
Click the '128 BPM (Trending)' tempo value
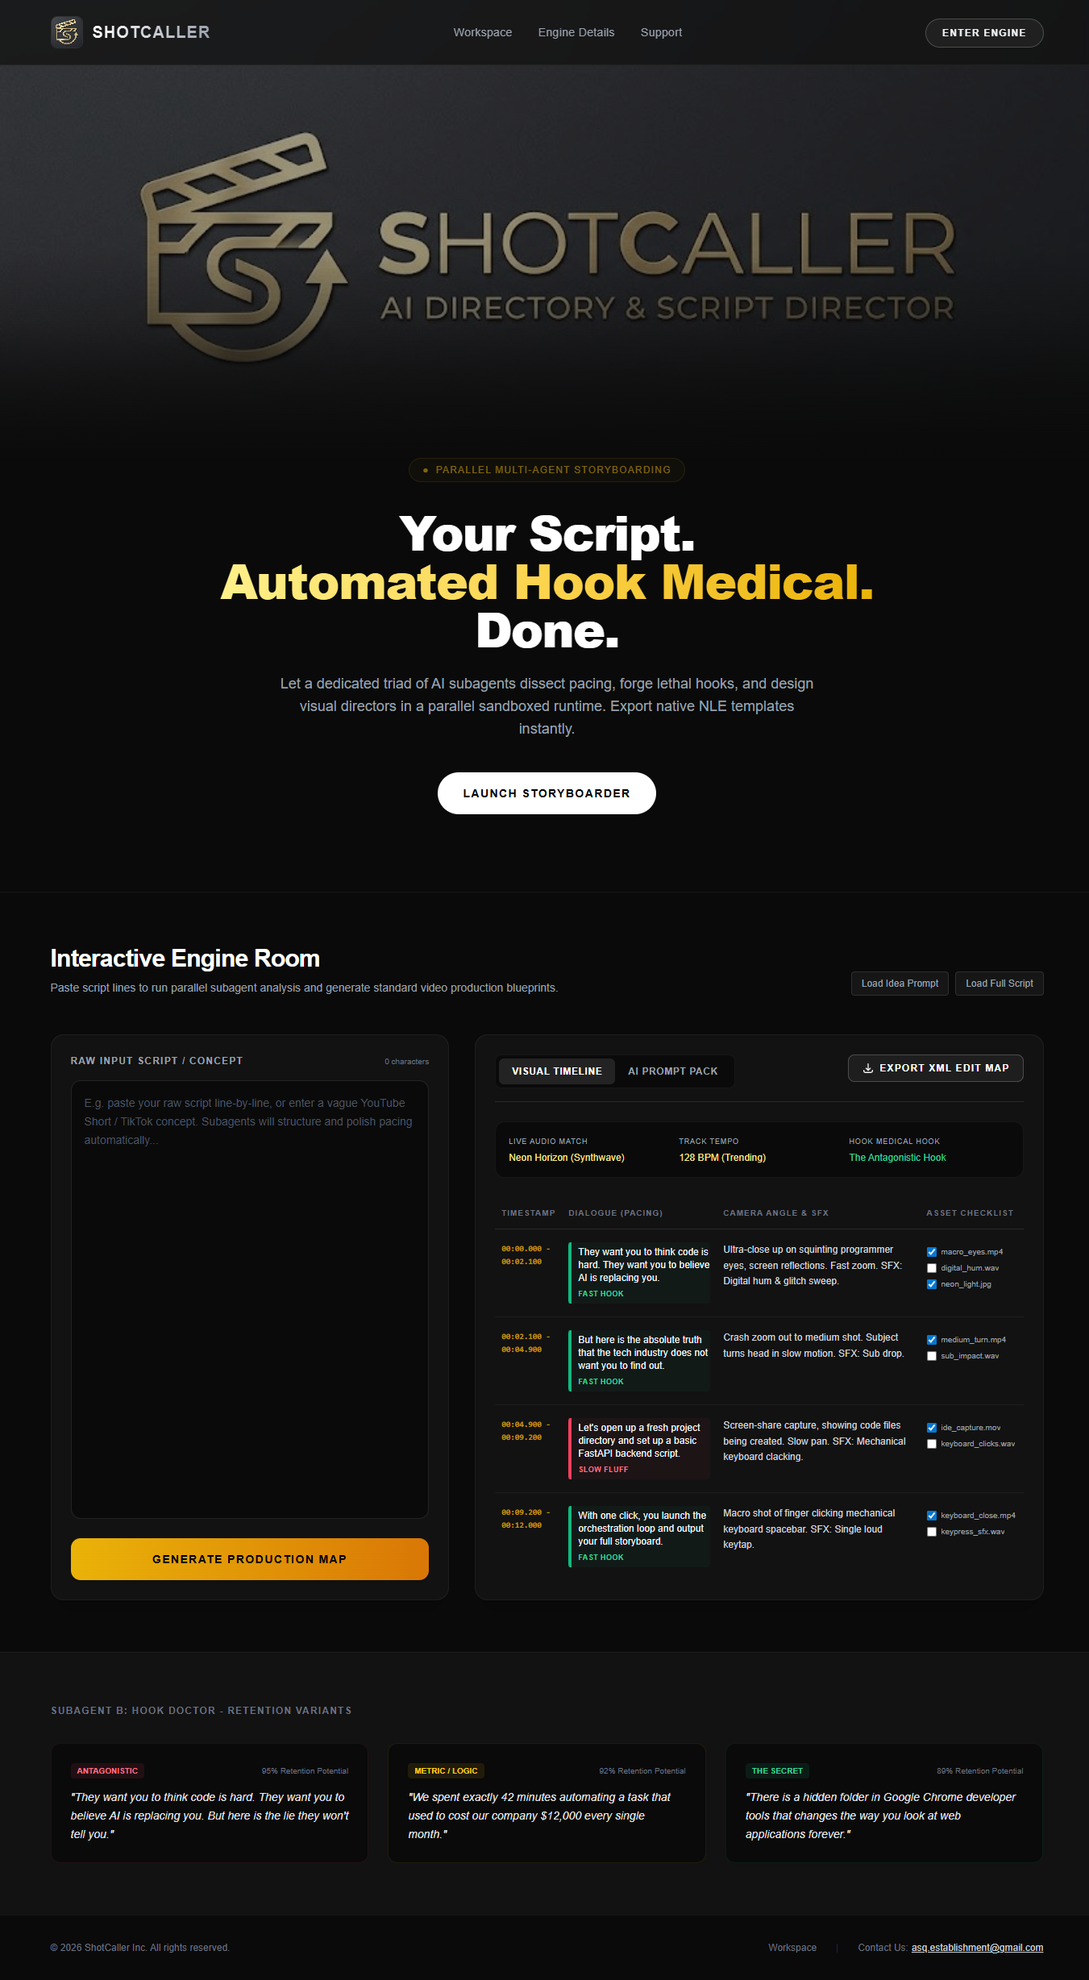722,1158
